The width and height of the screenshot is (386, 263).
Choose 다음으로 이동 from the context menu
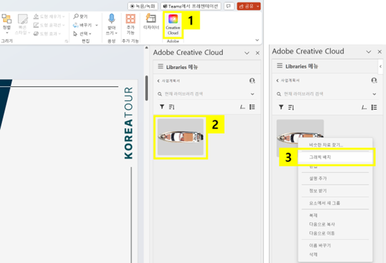coord(335,233)
